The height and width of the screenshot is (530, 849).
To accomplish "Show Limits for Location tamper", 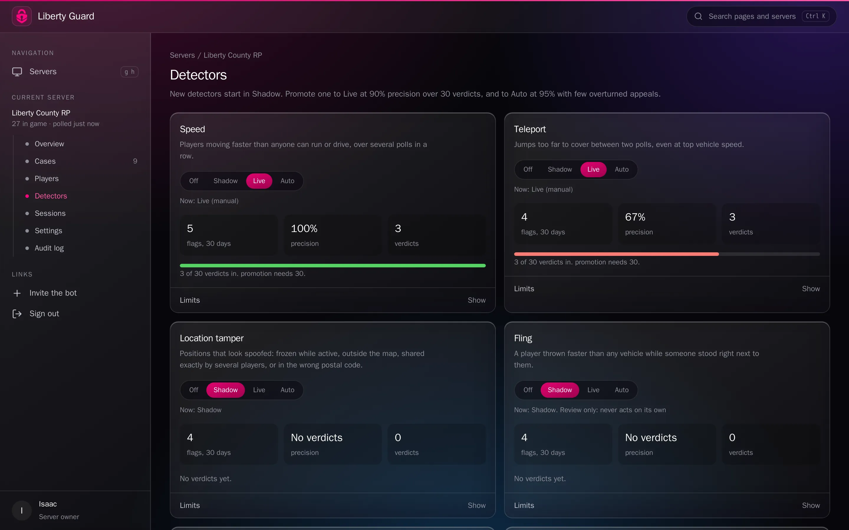I will click(476, 506).
